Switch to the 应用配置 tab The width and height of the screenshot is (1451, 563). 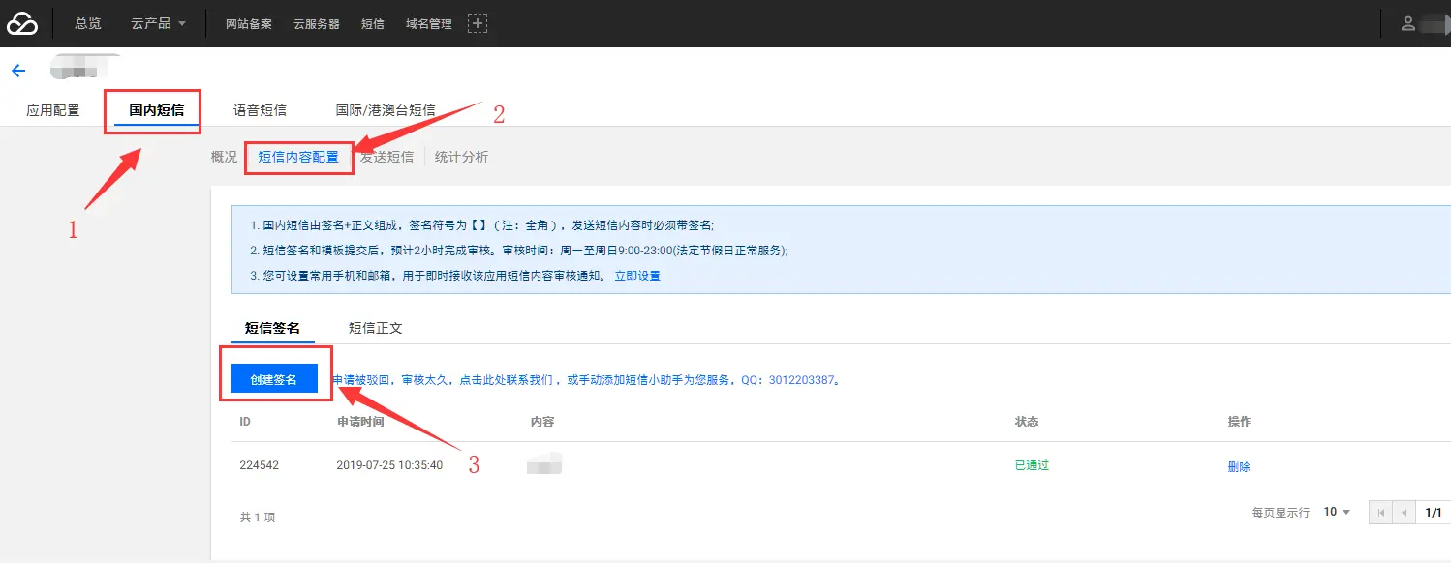53,110
